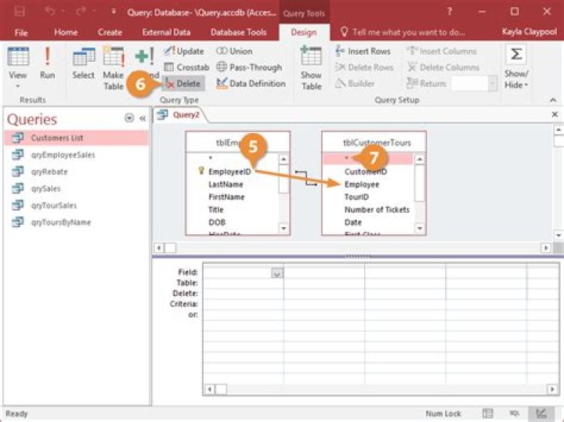Choose the Delete query type
This screenshot has height=422, width=564.
tap(183, 84)
